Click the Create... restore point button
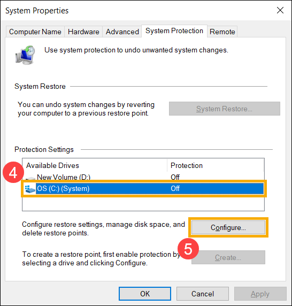Screen dimensions: 292x306 pyautogui.click(x=228, y=257)
